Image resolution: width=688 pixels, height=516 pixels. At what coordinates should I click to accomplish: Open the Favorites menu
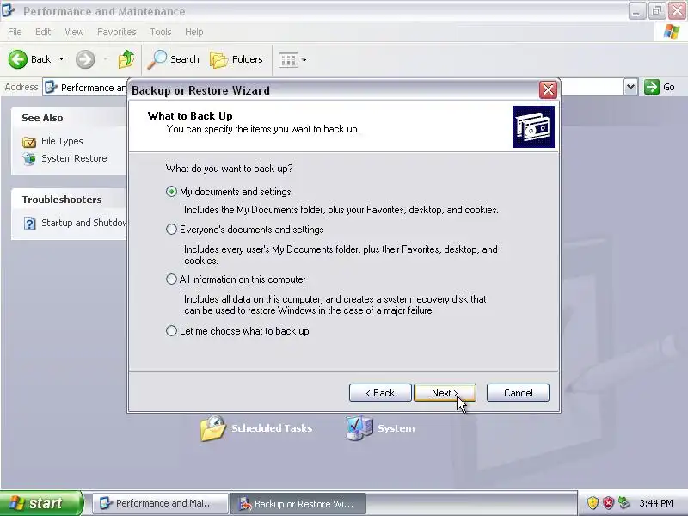pyautogui.click(x=117, y=32)
